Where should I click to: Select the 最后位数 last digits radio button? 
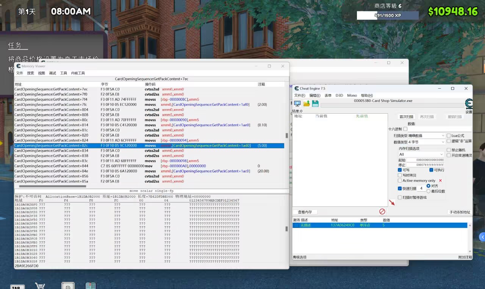[x=429, y=191]
